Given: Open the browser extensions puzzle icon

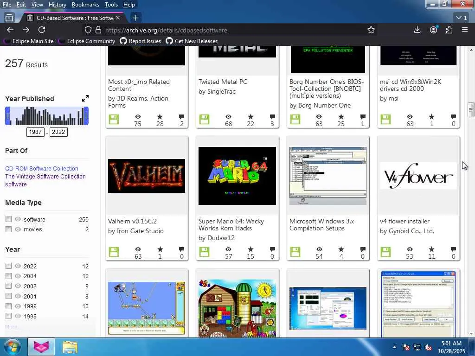Looking at the screenshot, I should pos(449,30).
